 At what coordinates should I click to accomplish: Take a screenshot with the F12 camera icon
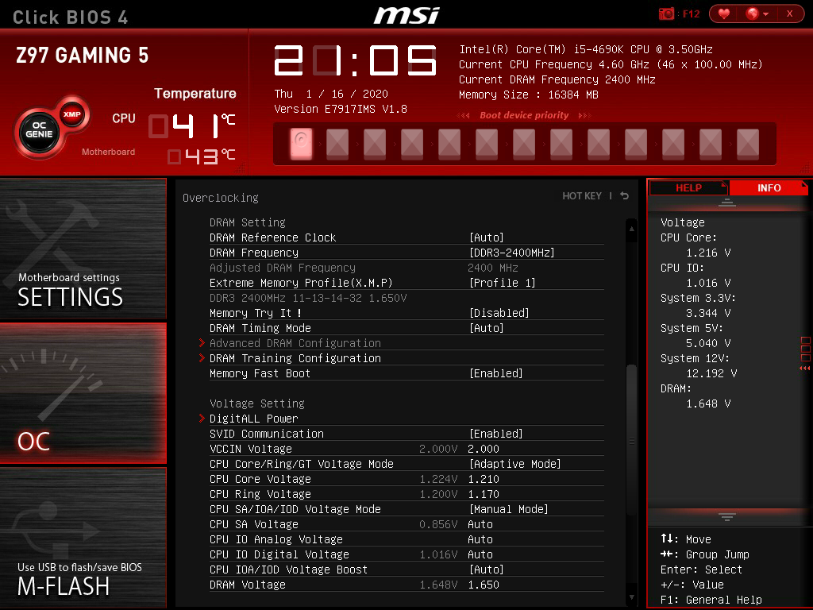pyautogui.click(x=666, y=14)
